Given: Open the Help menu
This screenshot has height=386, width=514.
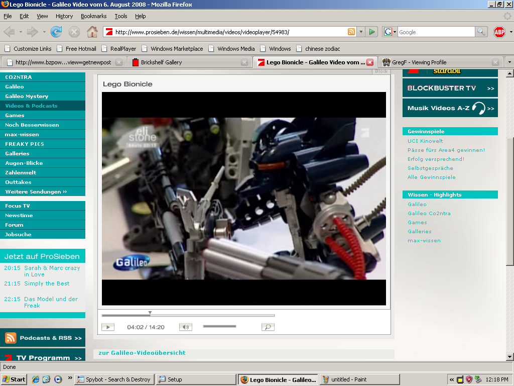Looking at the screenshot, I should coord(141,16).
